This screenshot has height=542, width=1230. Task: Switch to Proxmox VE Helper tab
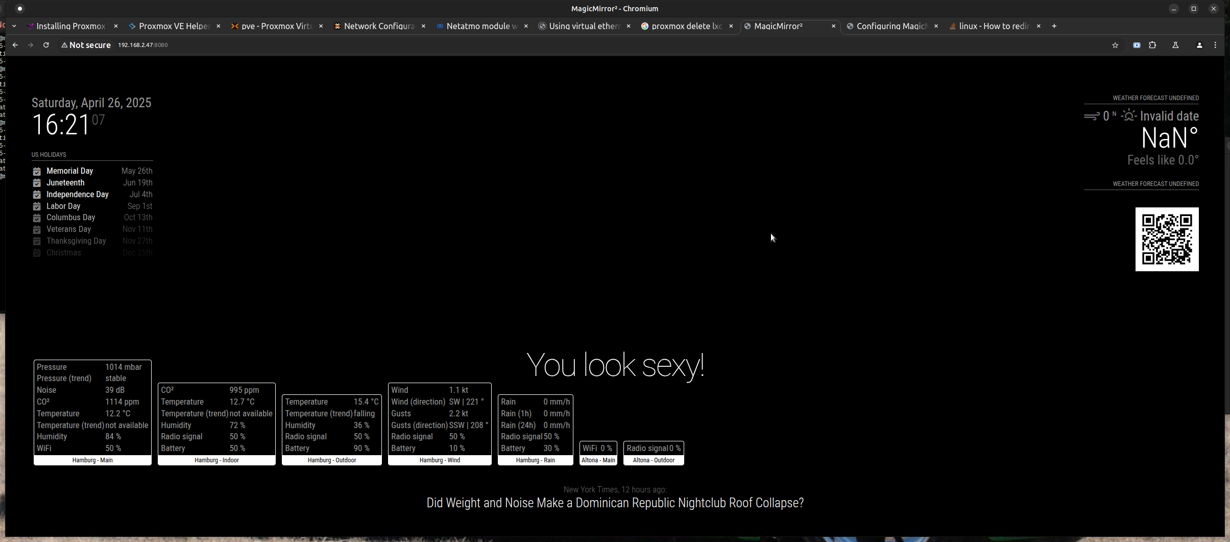(174, 26)
